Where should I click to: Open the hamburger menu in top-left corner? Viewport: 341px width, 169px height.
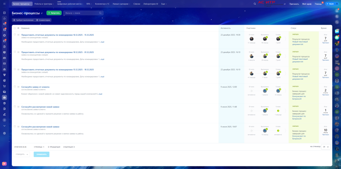click(x=4, y=4)
